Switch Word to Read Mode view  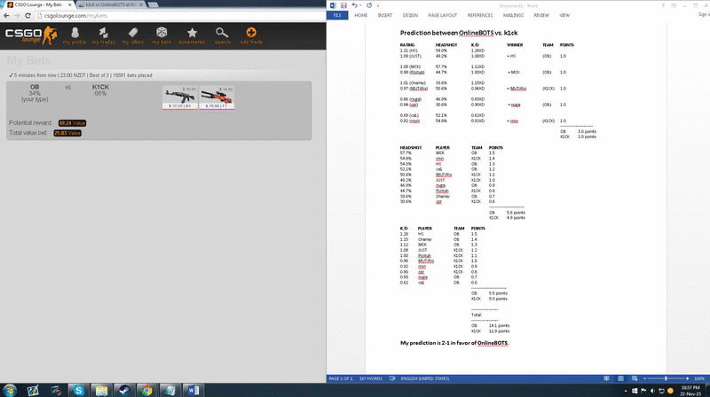click(x=606, y=378)
